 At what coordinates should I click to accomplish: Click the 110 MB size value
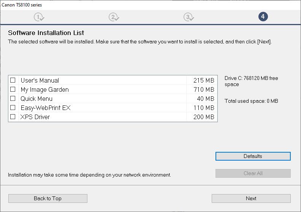(x=204, y=108)
